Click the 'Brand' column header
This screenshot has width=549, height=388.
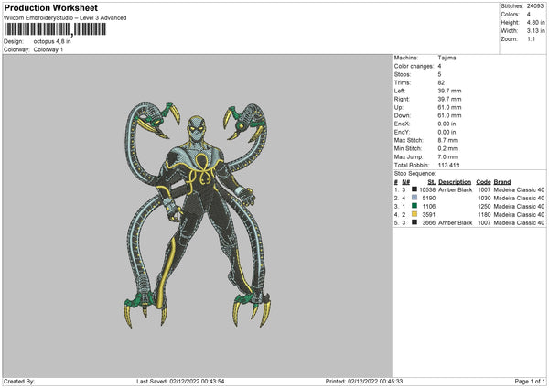[x=502, y=182]
